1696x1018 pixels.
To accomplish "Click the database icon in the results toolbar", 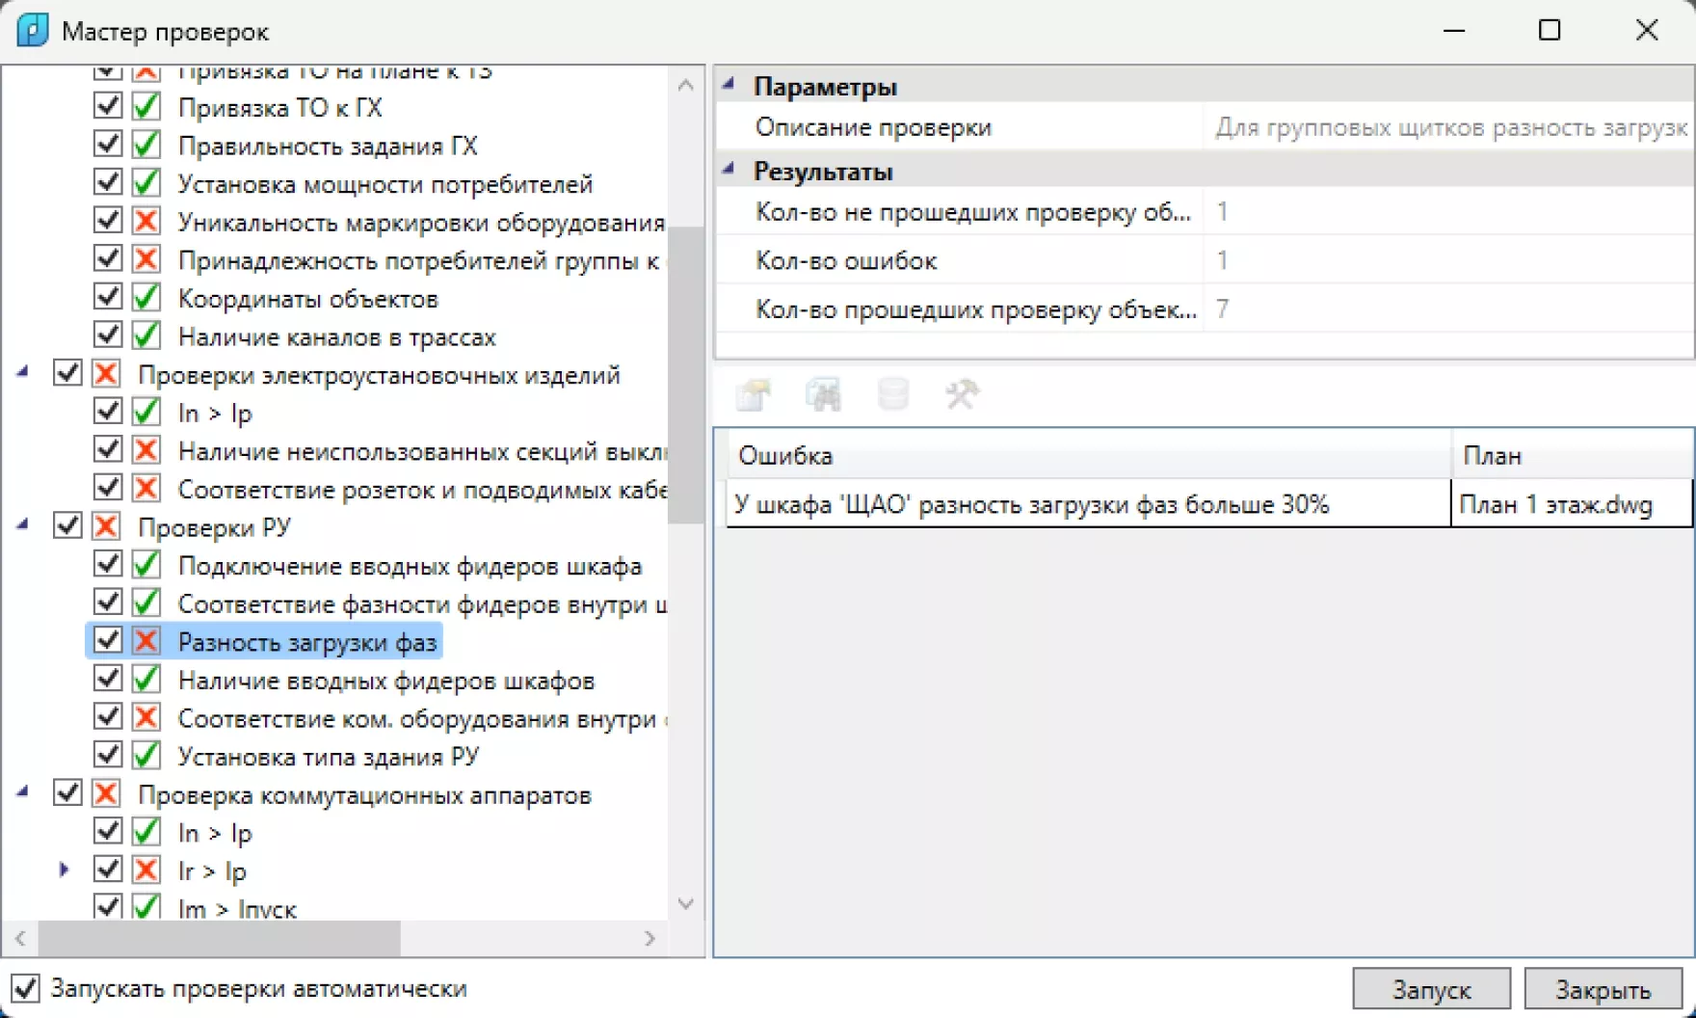I will pyautogui.click(x=893, y=394).
